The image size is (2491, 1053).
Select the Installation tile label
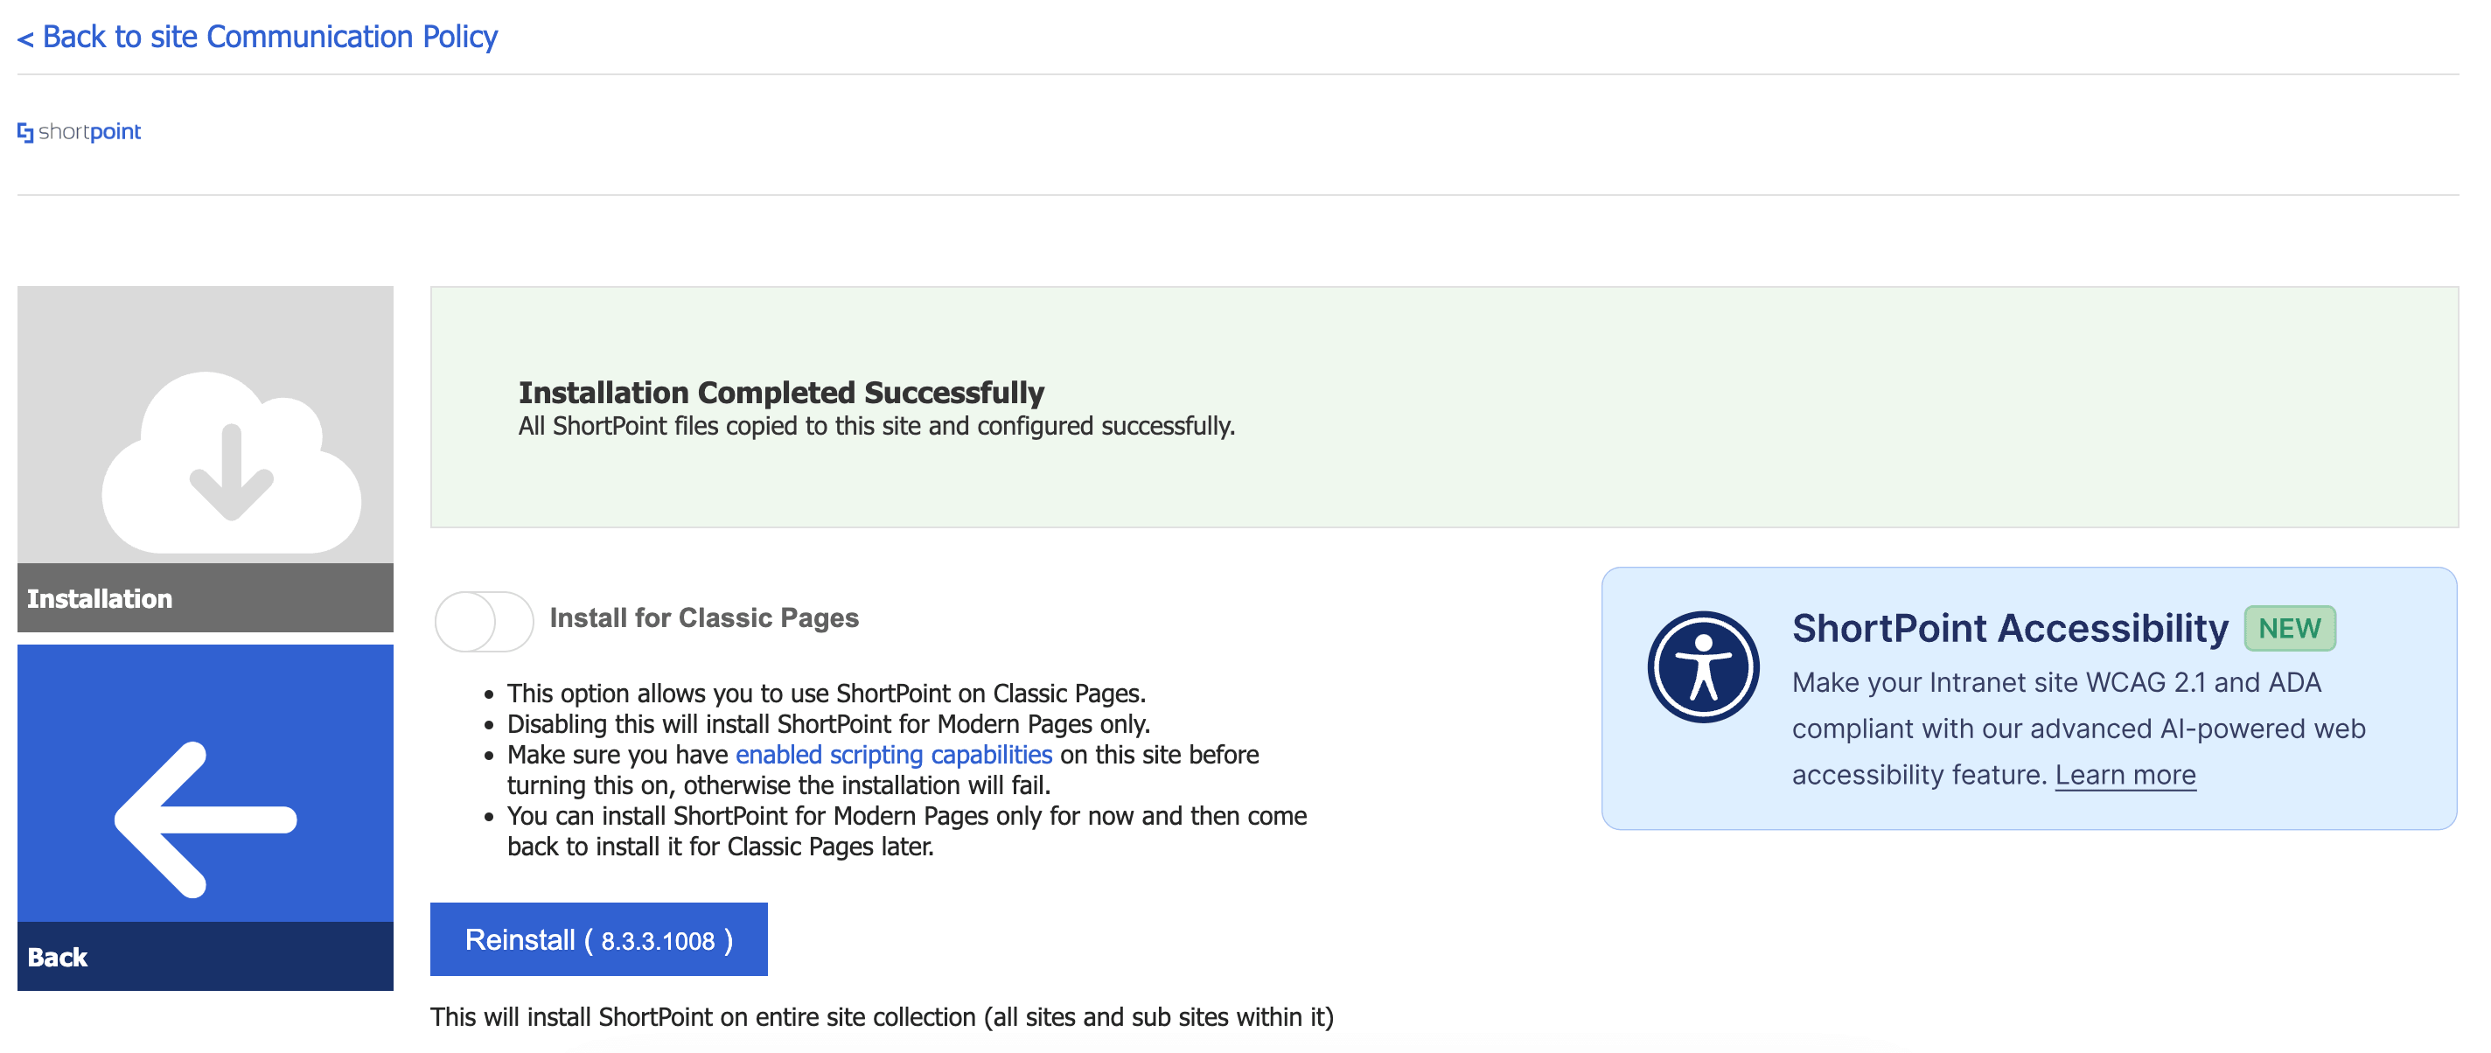coord(100,598)
